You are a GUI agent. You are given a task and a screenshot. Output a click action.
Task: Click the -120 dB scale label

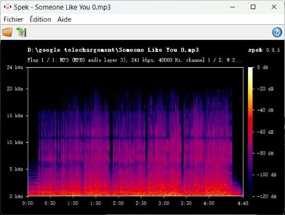coord(267,196)
